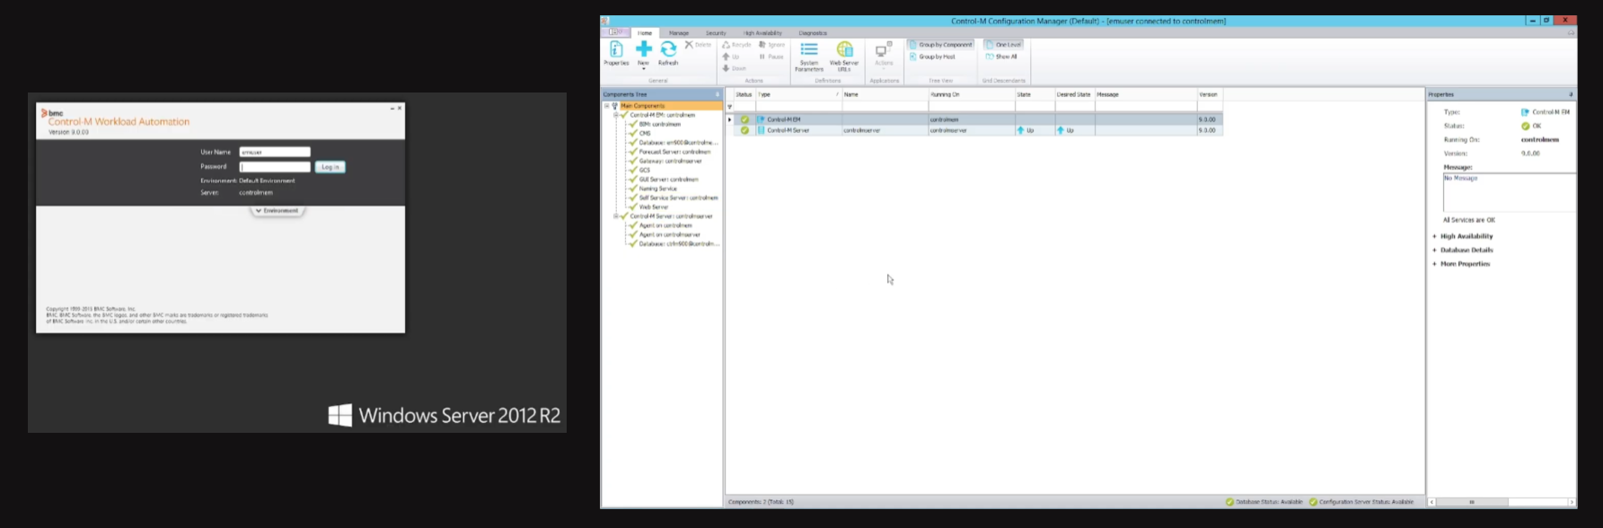The width and height of the screenshot is (1603, 528).
Task: Click the green status icon of Control-M Server row
Action: (744, 130)
